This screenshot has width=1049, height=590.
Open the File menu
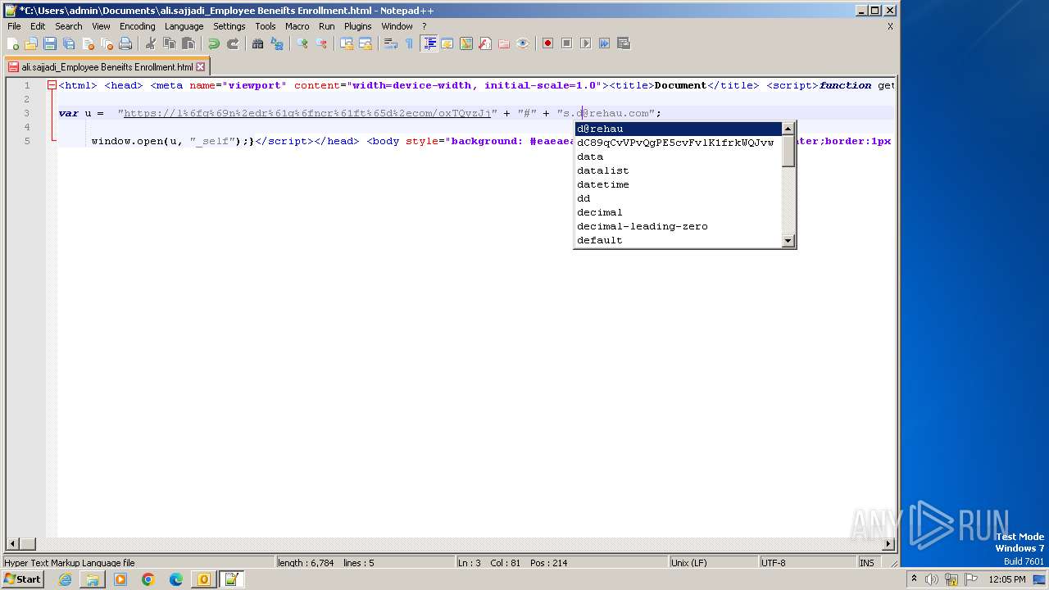pyautogui.click(x=14, y=26)
